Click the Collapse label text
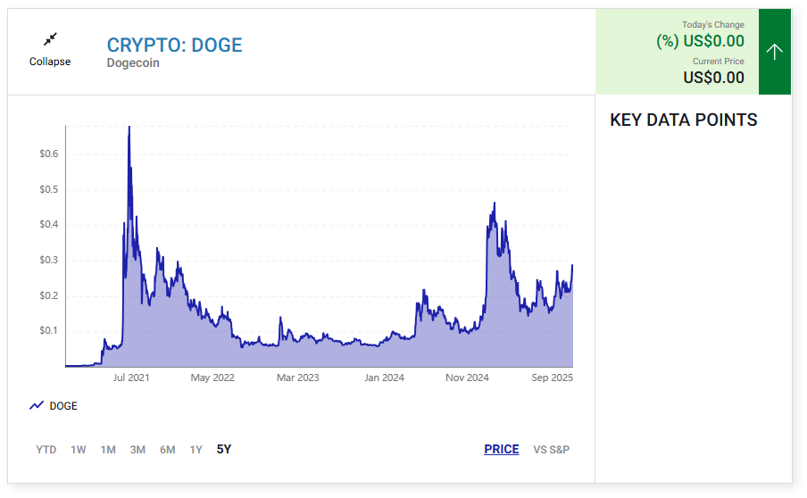The height and width of the screenshot is (498, 807). 50,62
